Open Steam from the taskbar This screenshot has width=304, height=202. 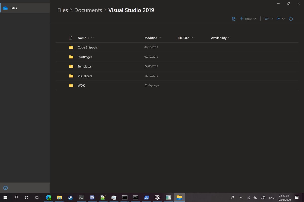tap(70, 197)
